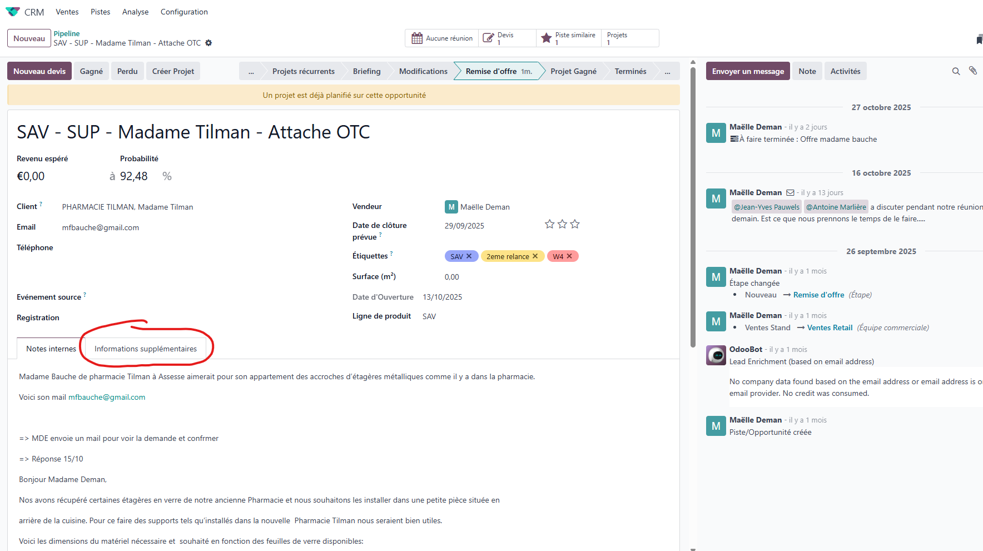Open the Configuration menu
This screenshot has width=983, height=551.
tap(184, 12)
